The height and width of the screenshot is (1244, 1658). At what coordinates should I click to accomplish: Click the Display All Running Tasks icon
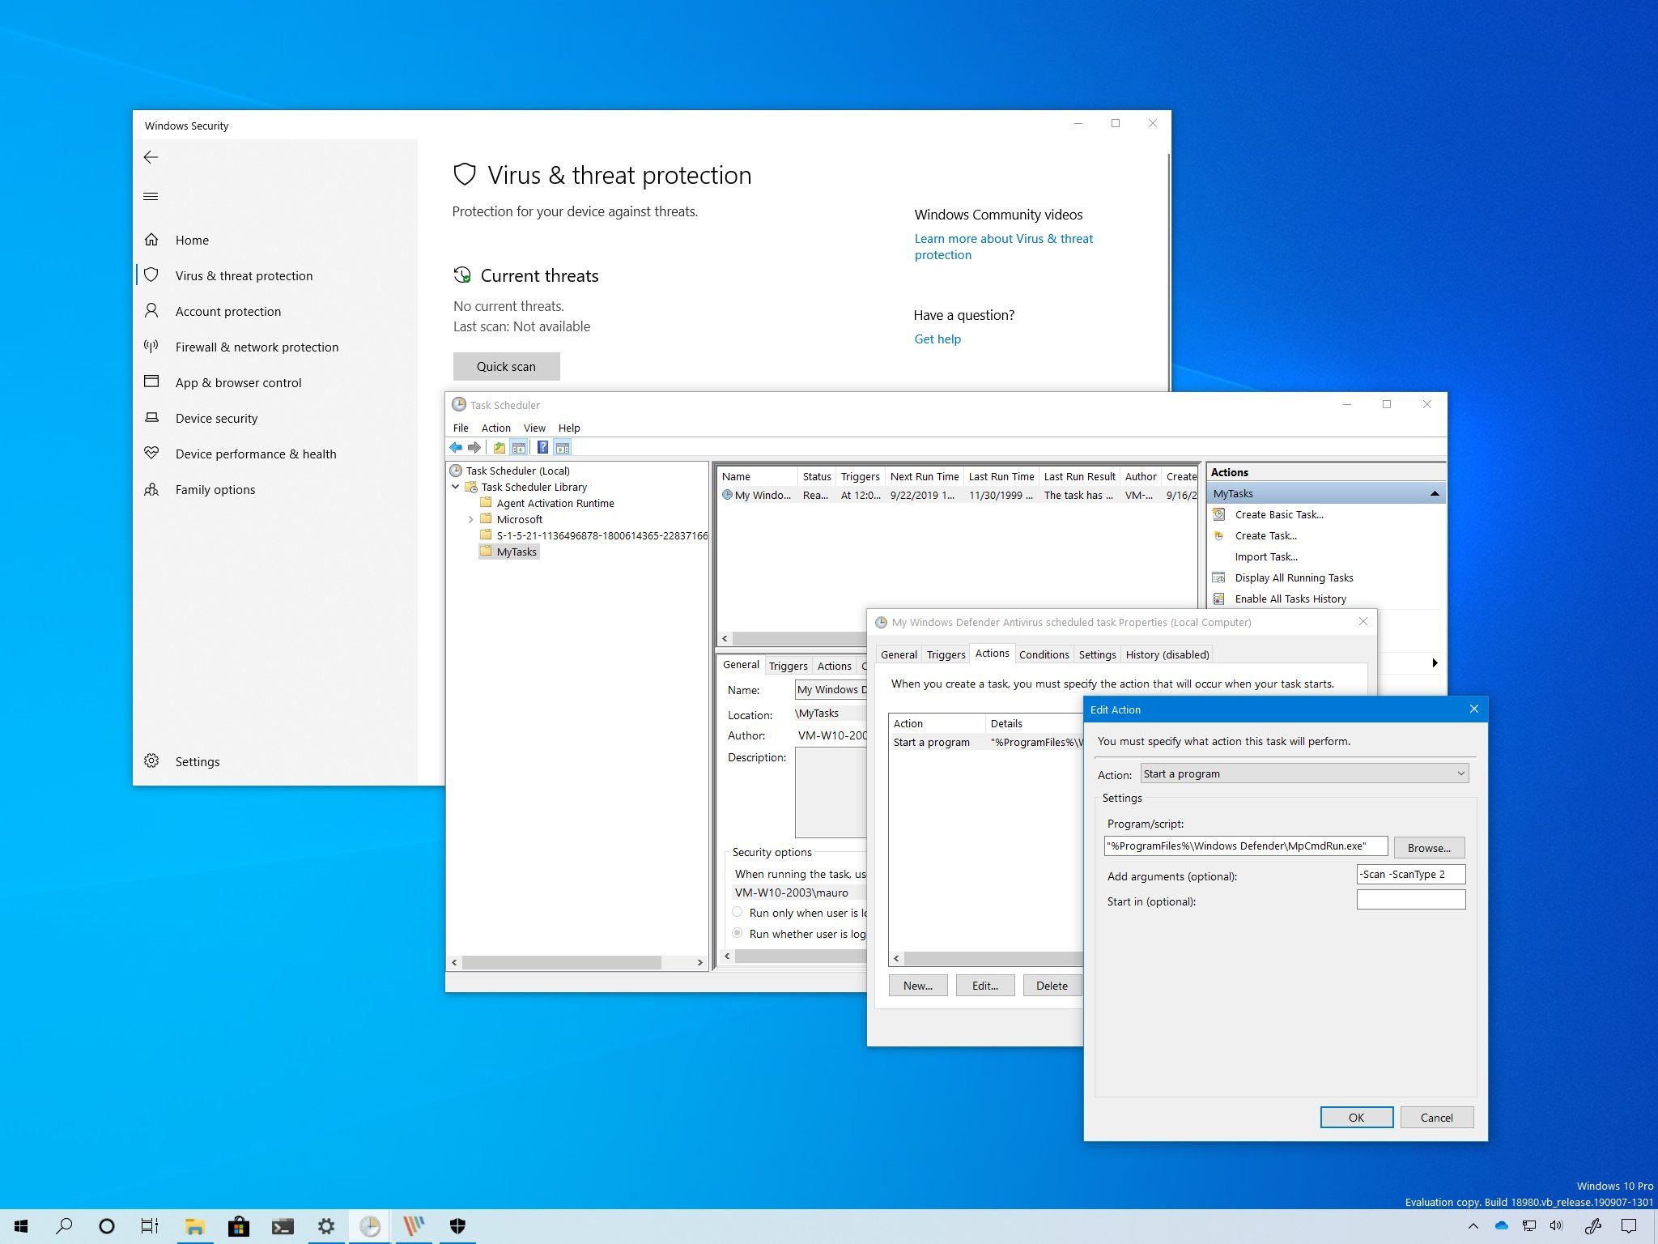point(1218,577)
